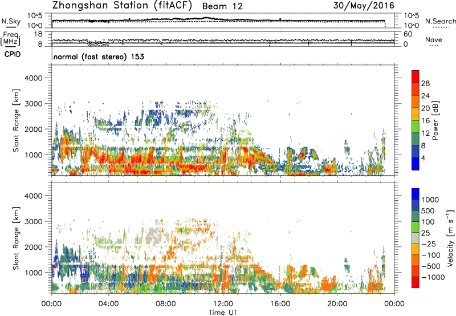Click the "2000" tick of the Power panel

pos(33,129)
